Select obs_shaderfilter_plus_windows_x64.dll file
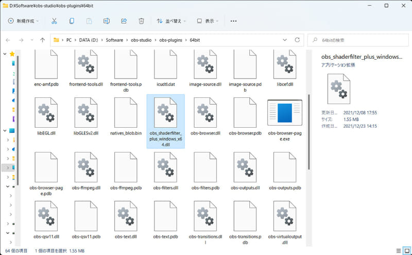Viewport: 412px width, 255px height. (165, 122)
